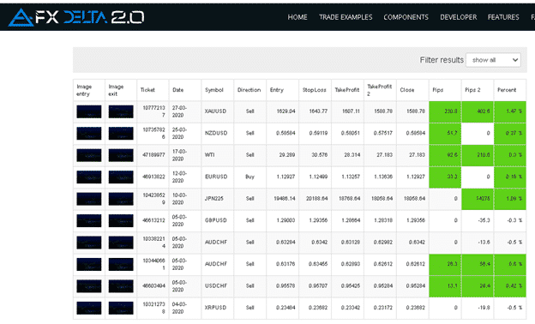Open exit image thumbnail for WTI trade
This screenshot has height=324, width=535.
point(121,155)
